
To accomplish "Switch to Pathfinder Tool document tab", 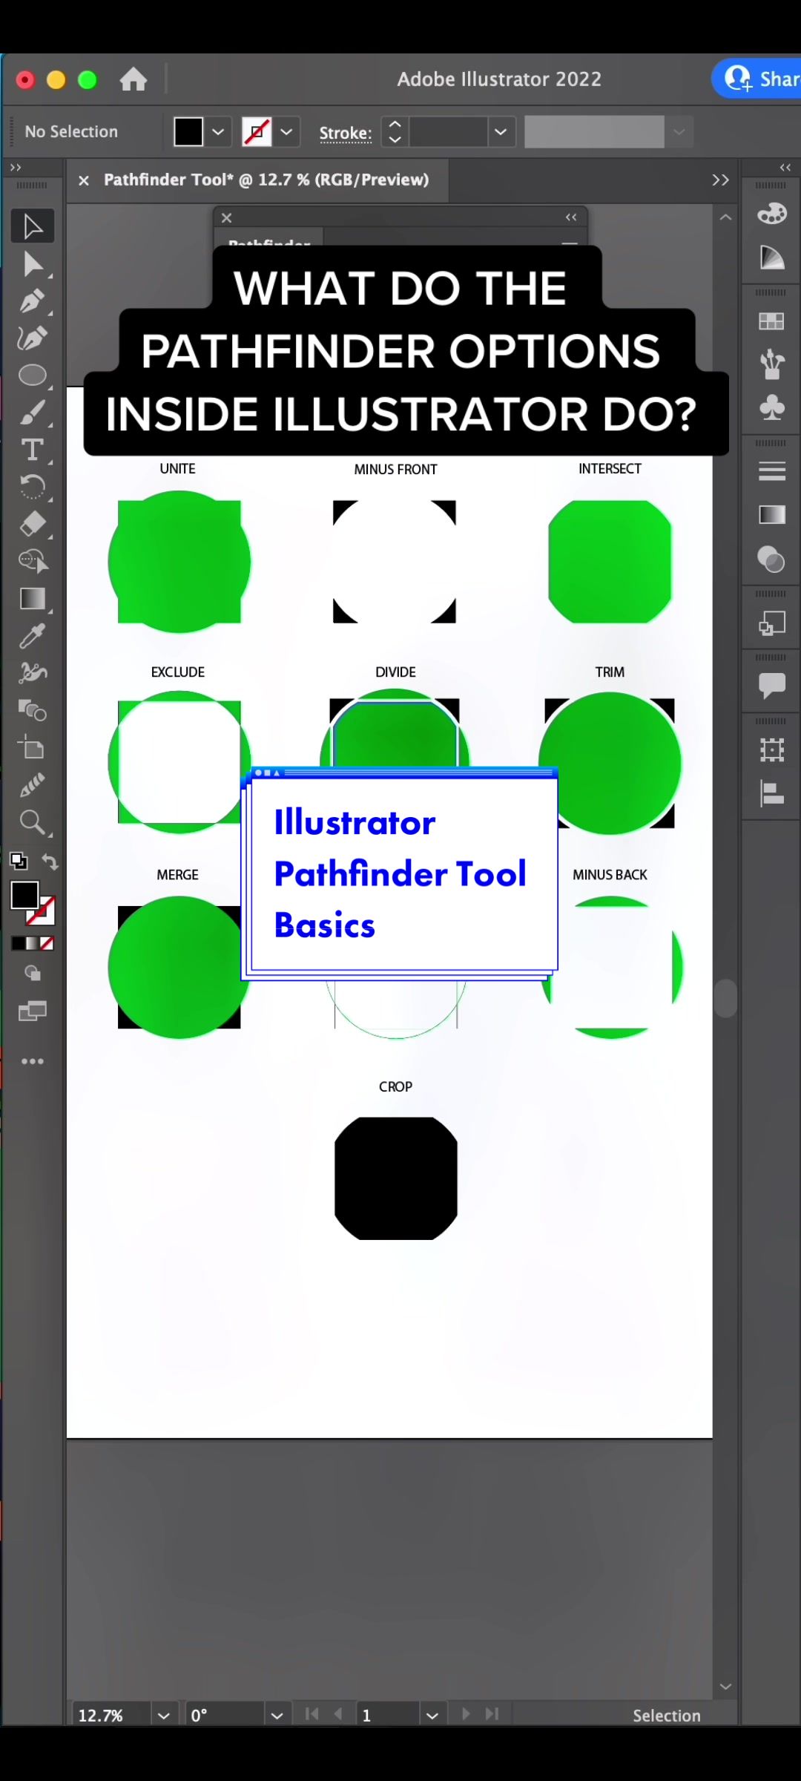I will click(x=266, y=180).
